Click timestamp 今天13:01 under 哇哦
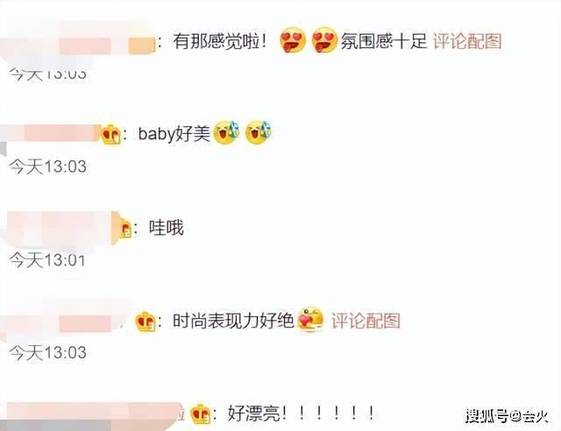Image resolution: width=561 pixels, height=431 pixels. 47,260
